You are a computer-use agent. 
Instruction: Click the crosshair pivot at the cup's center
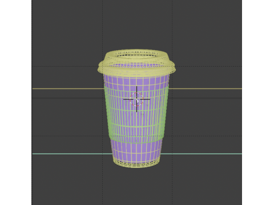point(136,99)
